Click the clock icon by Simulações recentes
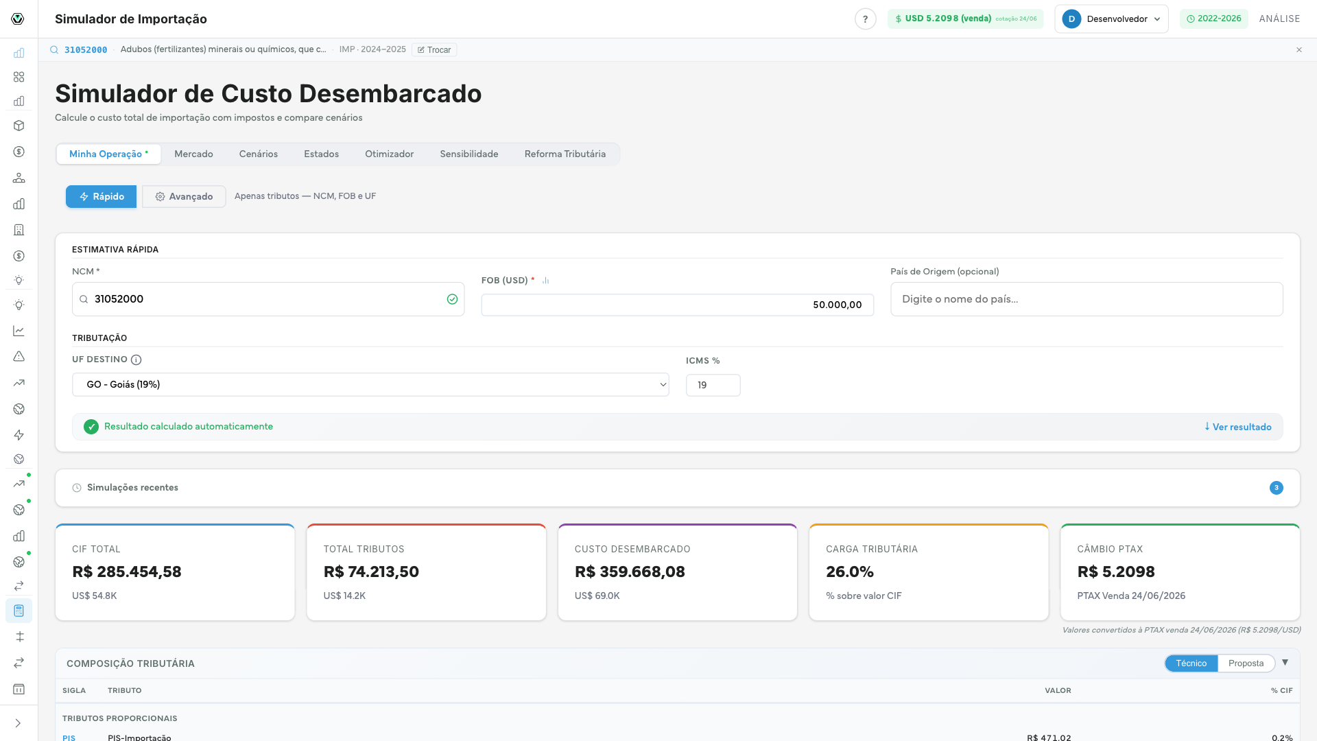1317x741 pixels. point(77,488)
